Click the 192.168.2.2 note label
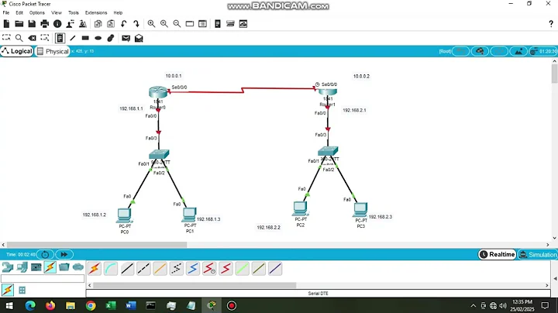This screenshot has width=558, height=313. pyautogui.click(x=269, y=227)
